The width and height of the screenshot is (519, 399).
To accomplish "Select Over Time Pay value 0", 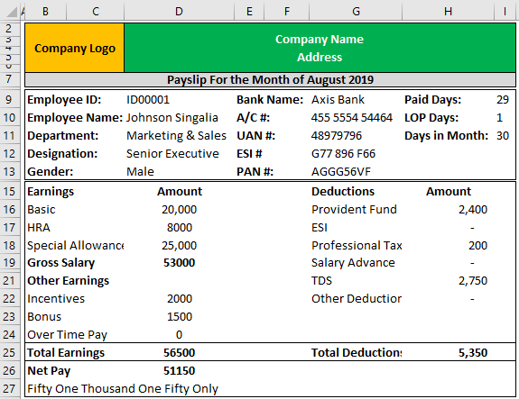I will pos(179,334).
